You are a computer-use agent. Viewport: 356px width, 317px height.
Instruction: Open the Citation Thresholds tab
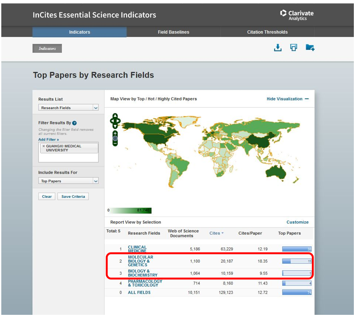pos(267,32)
